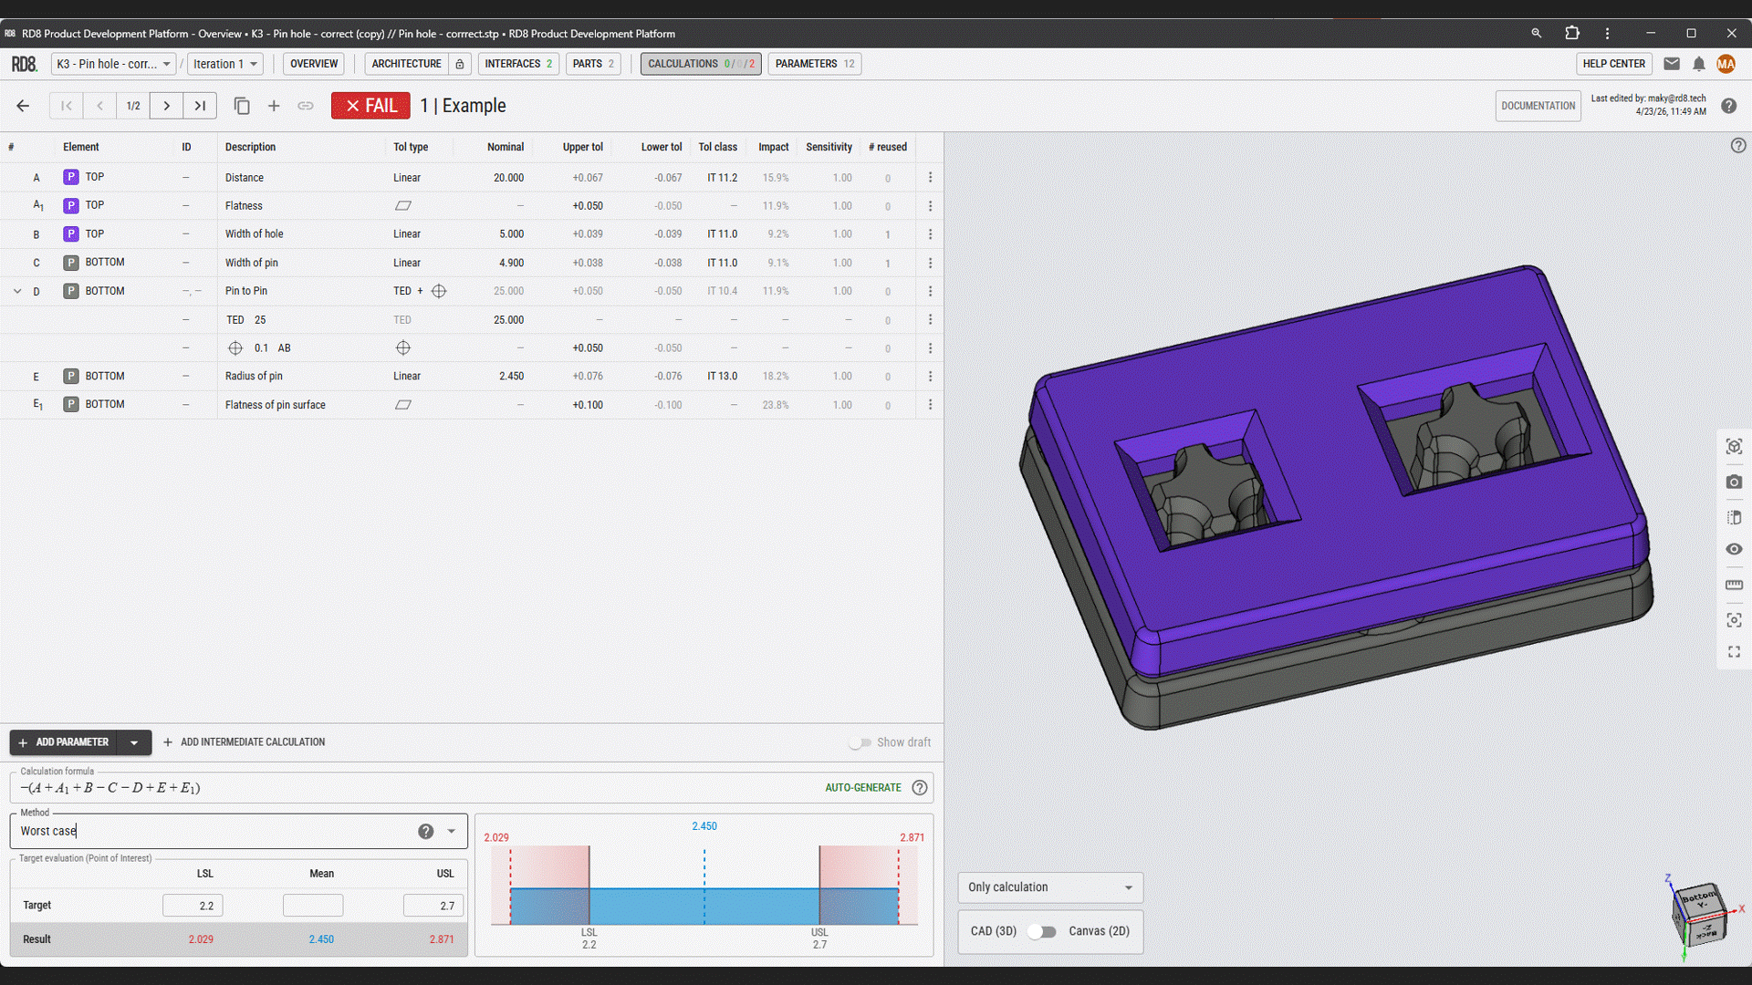
Task: Open the Help Center
Action: click(1613, 64)
